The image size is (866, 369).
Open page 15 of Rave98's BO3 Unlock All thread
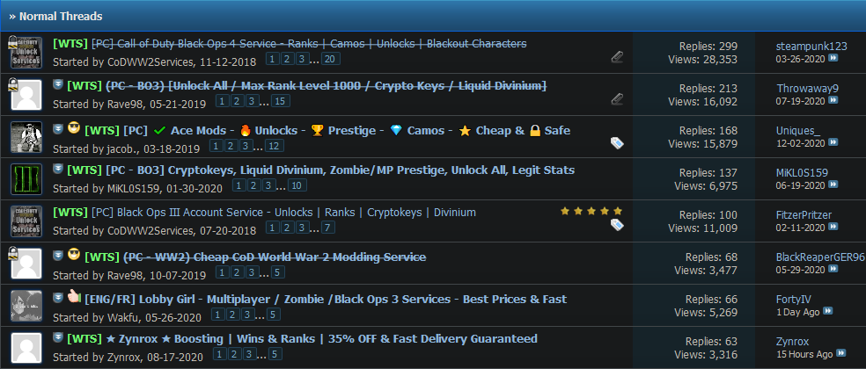[x=280, y=101]
